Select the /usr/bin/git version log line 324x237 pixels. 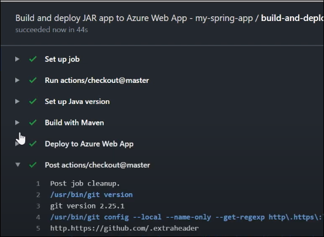point(91,195)
